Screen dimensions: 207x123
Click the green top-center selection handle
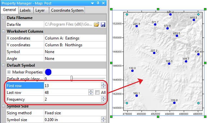158,9
